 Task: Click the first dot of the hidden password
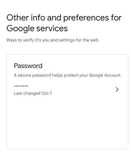pos(15,86)
